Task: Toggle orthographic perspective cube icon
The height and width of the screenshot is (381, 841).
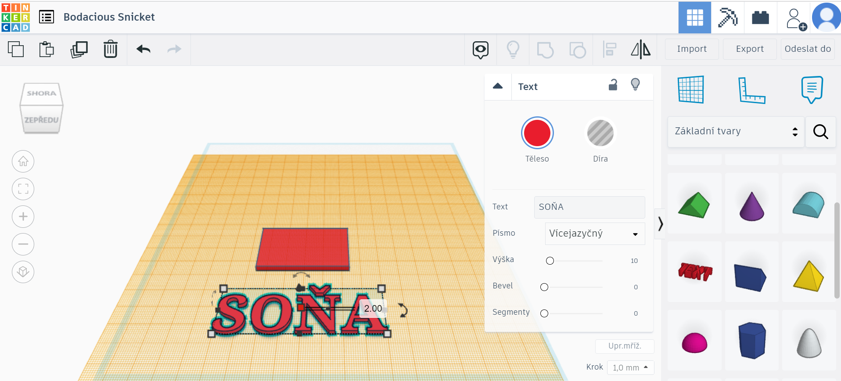Action: pos(23,272)
